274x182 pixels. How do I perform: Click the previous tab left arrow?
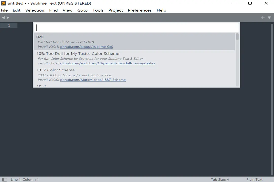[3, 18]
